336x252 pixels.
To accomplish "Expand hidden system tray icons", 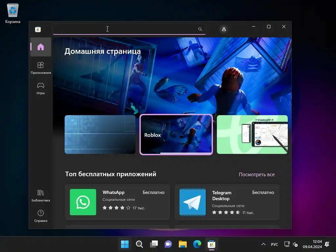I will click(x=263, y=244).
